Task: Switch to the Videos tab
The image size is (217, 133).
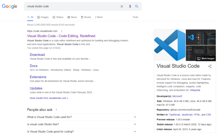Action: (x=58, y=17)
